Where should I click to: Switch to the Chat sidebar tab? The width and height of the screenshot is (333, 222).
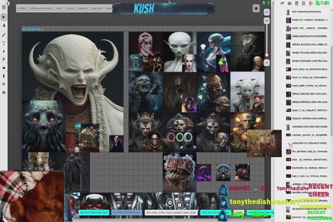[282, 3]
